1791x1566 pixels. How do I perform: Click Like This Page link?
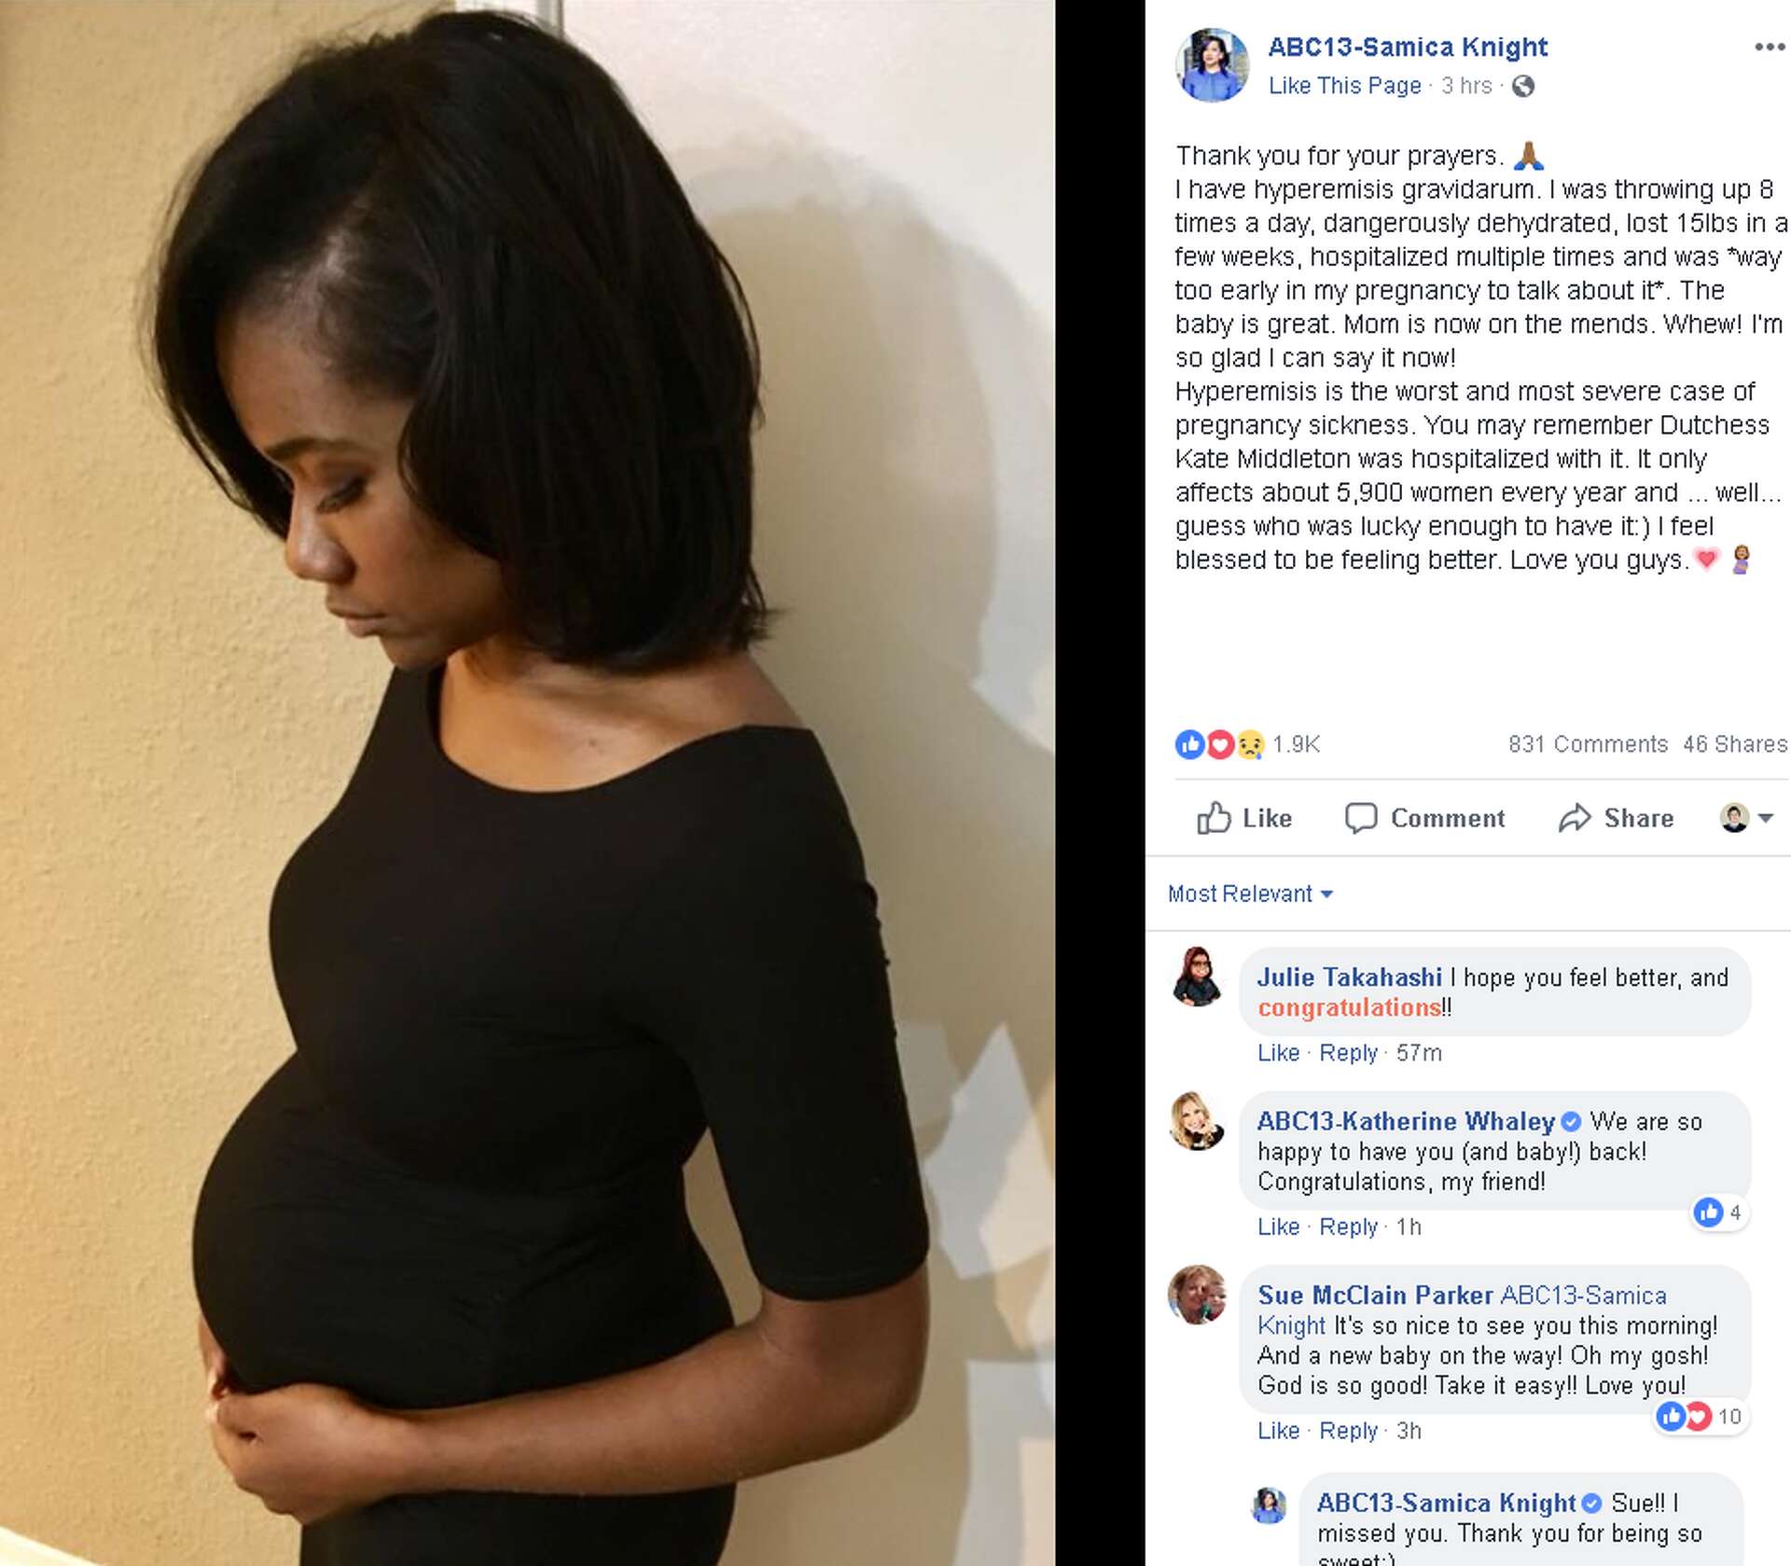pos(1344,86)
